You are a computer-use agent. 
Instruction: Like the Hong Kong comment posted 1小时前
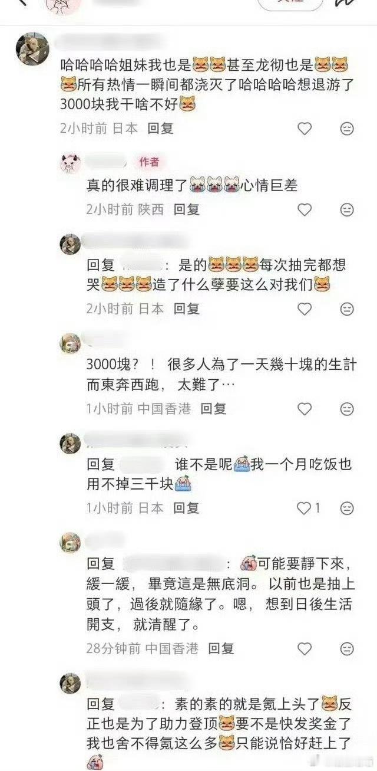(304, 408)
